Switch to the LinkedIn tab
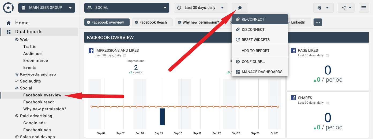This screenshot has height=139, width=373. [x=298, y=22]
